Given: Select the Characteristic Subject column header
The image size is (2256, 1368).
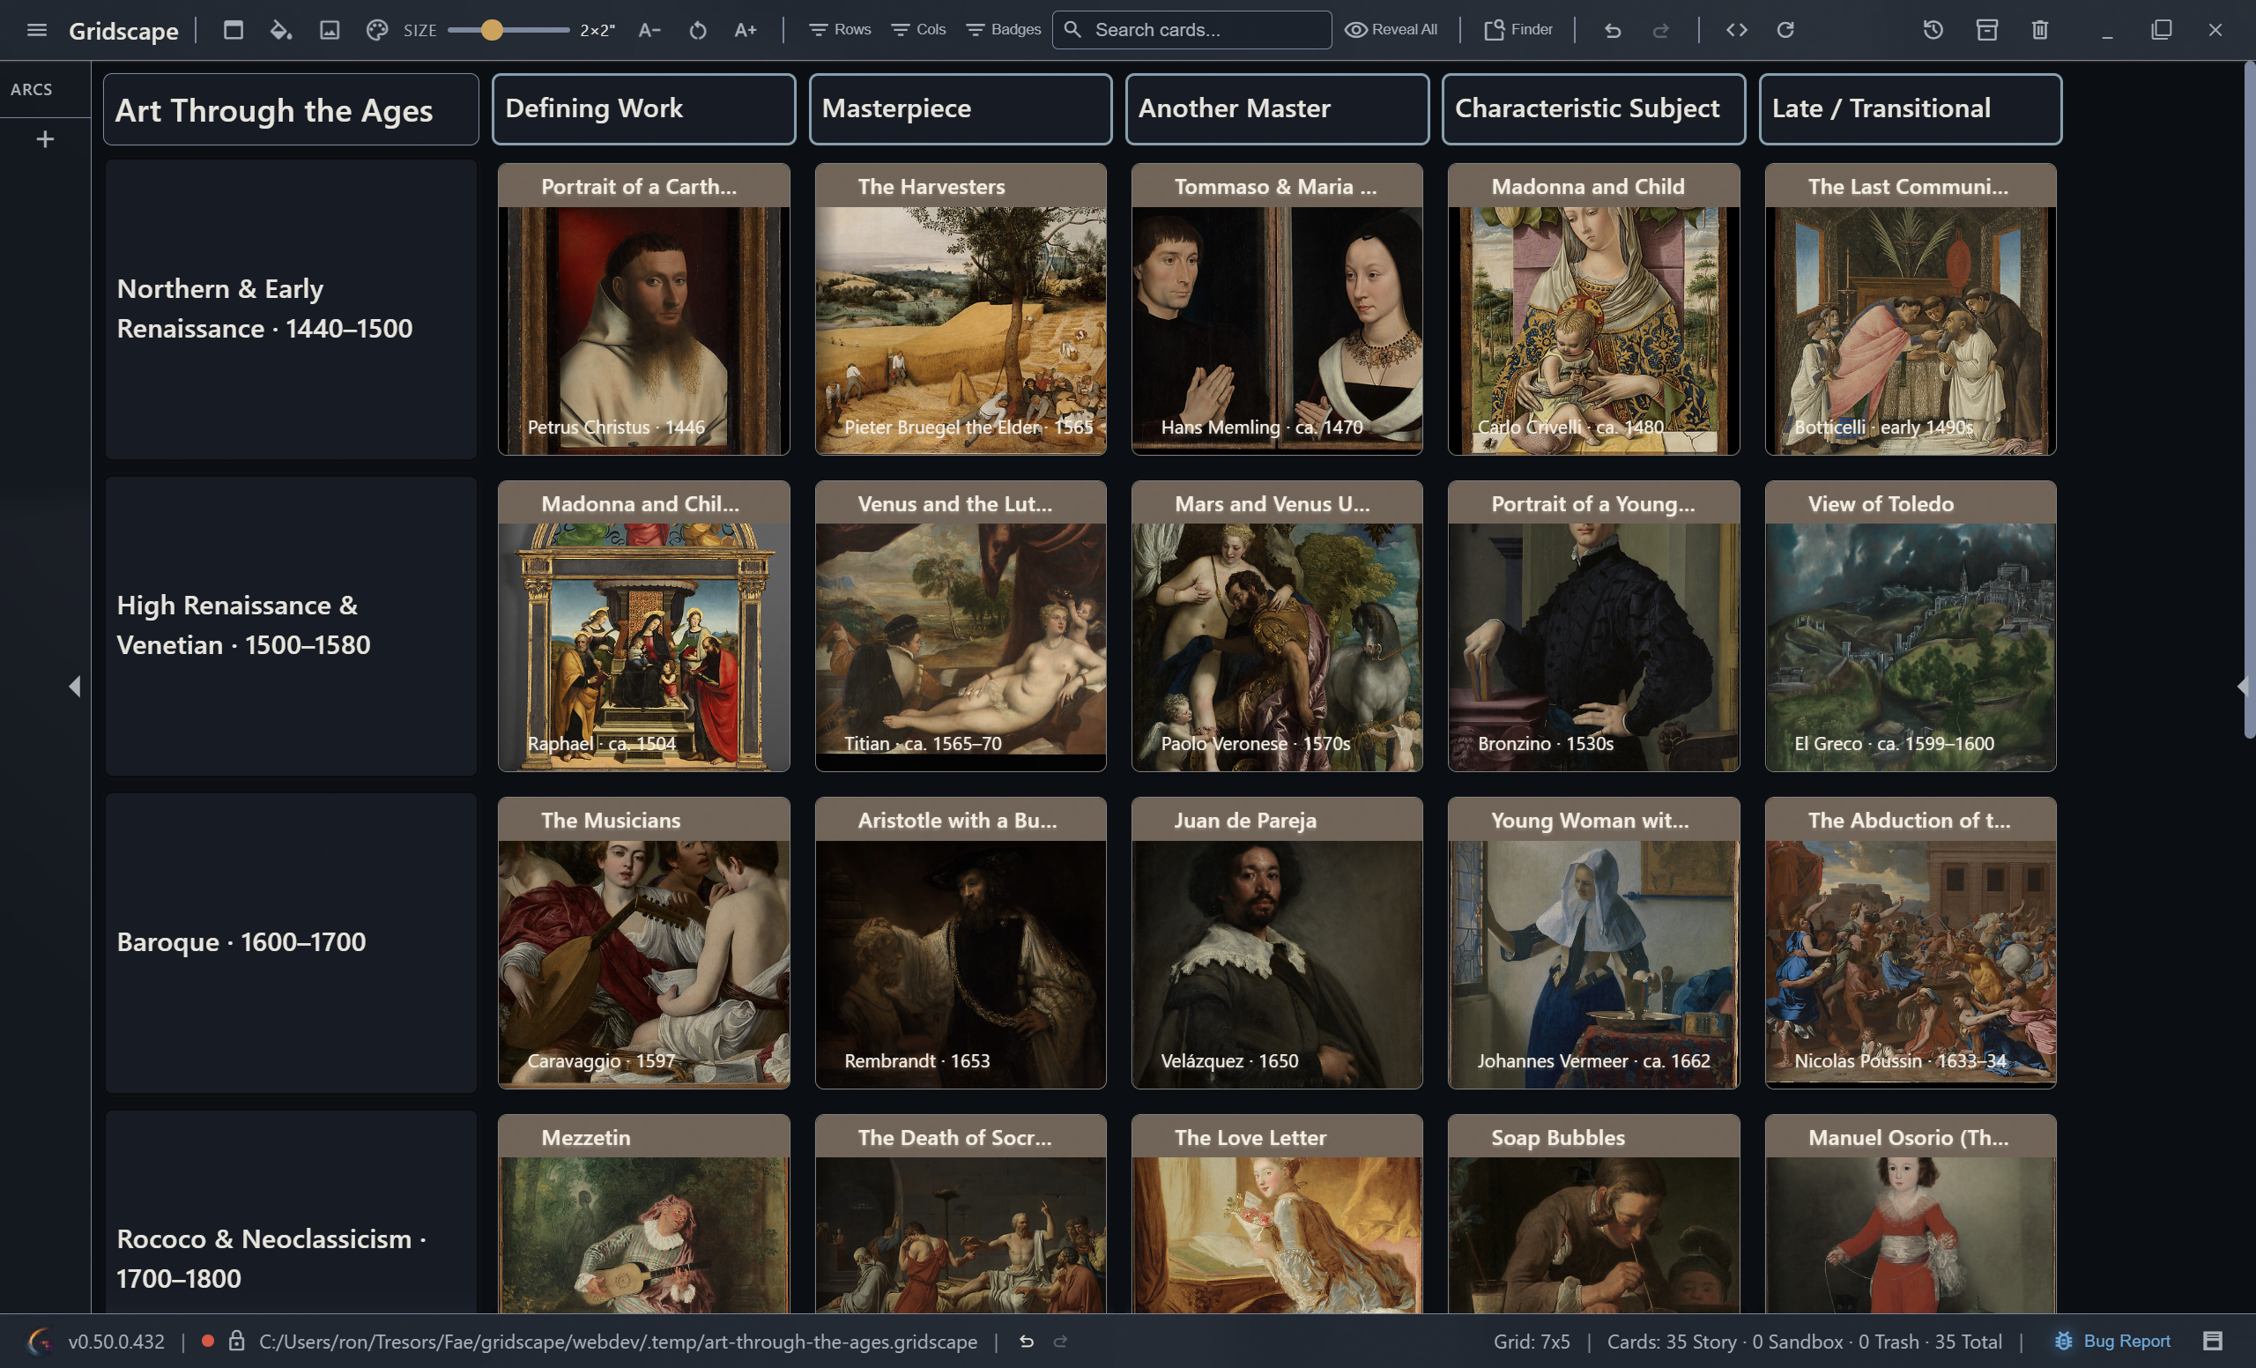Looking at the screenshot, I should (1594, 109).
